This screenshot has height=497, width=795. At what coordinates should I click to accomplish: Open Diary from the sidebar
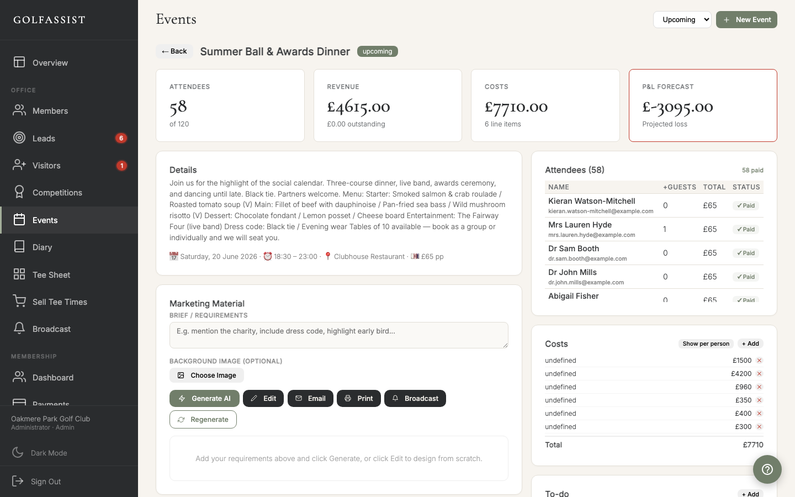click(x=42, y=247)
